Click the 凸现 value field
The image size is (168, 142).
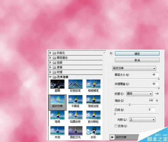tap(151, 110)
